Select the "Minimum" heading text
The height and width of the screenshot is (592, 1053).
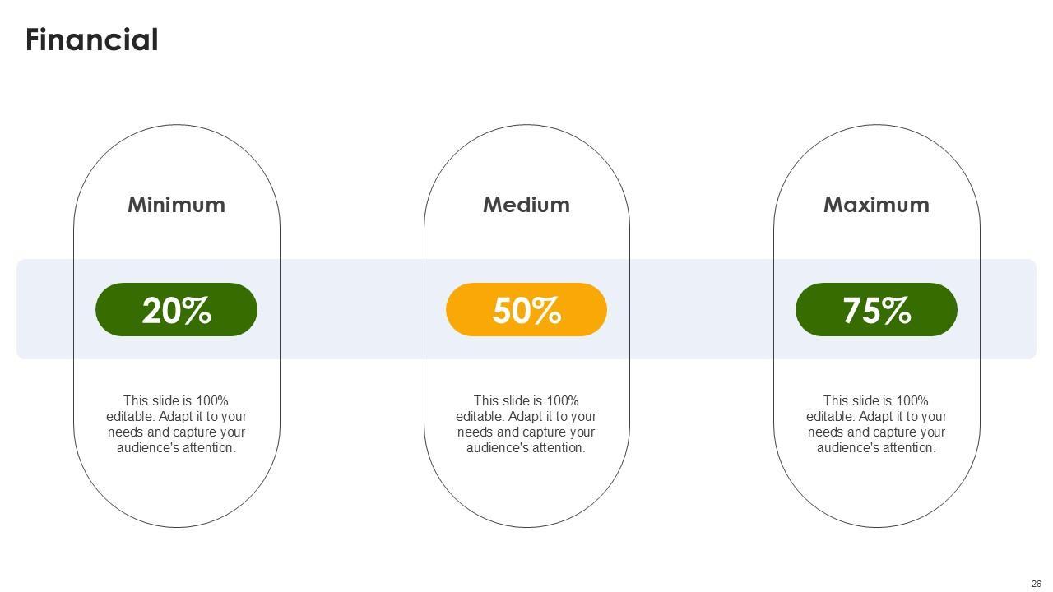click(x=176, y=205)
